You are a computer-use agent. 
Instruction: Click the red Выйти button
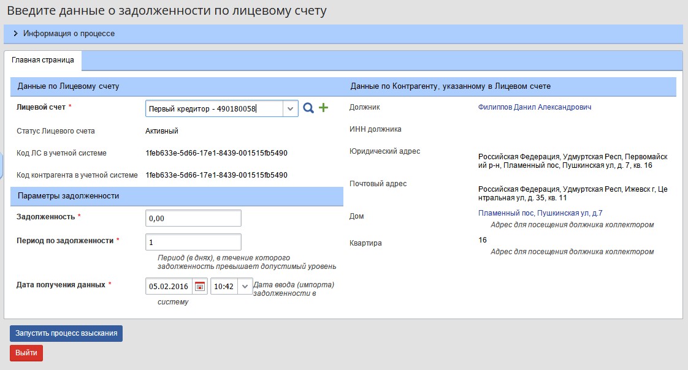(26, 353)
